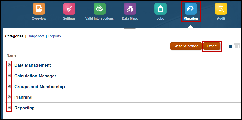Uncheck the Groups and Membership checkbox
Viewport: 242px width, 120px height.
coord(9,87)
